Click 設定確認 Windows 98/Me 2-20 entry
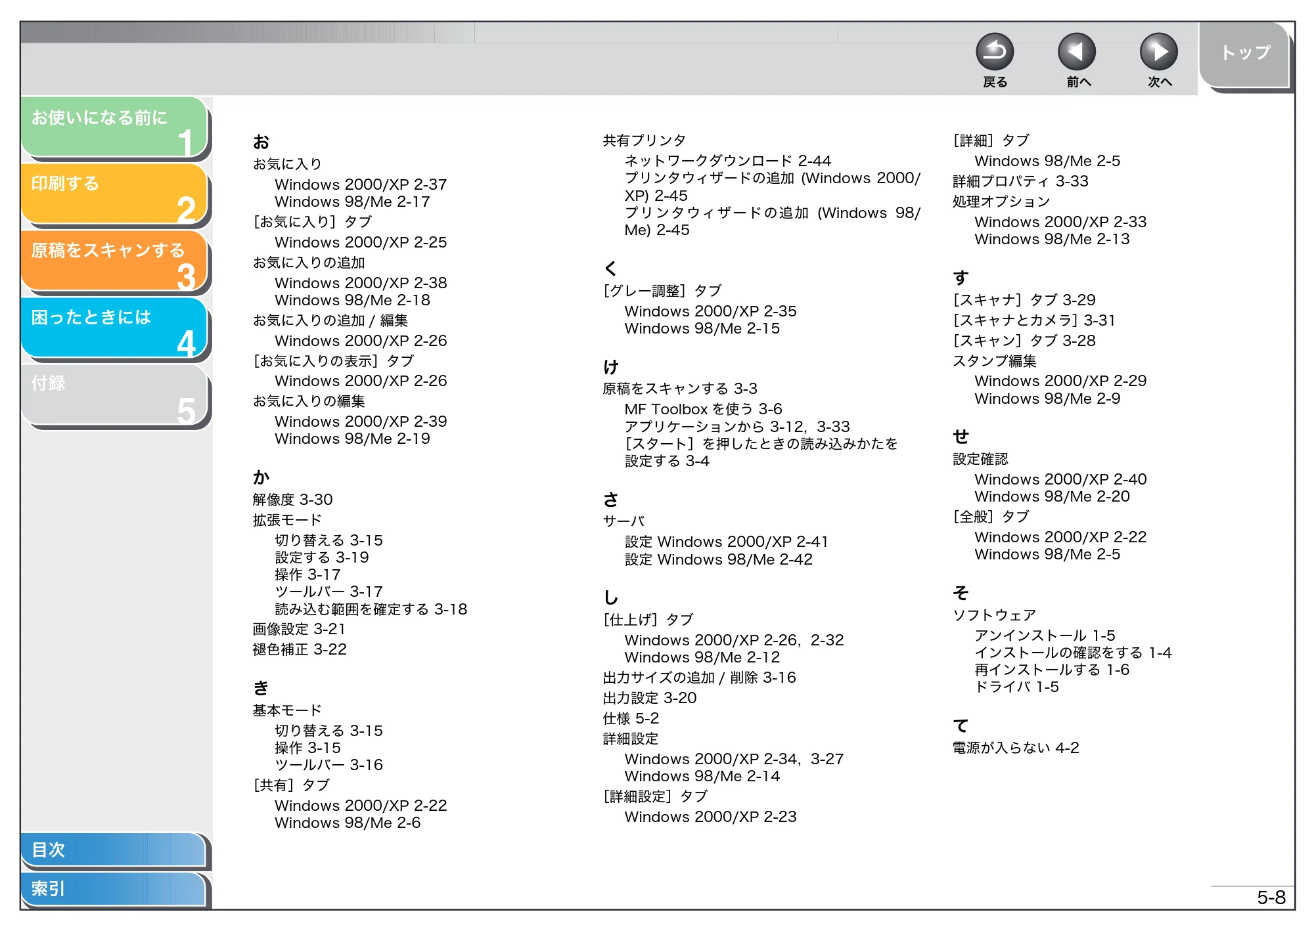The height and width of the screenshot is (929, 1314). pyautogui.click(x=1052, y=496)
